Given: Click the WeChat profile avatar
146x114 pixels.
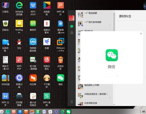Looking at the screenshot, I should pos(71,18).
